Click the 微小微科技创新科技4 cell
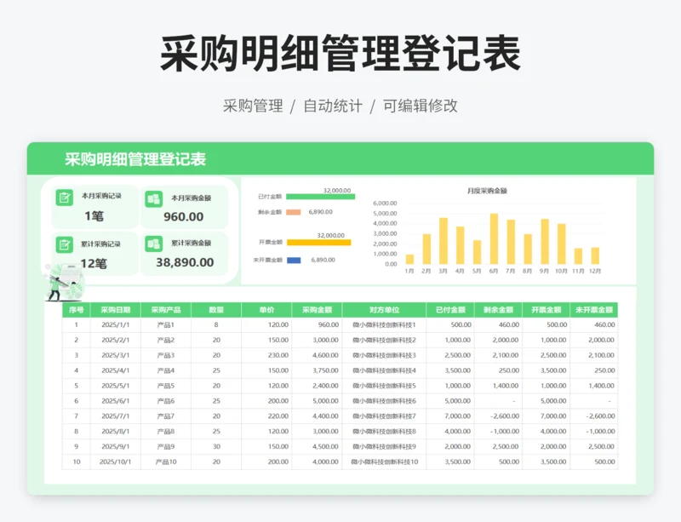The width and height of the screenshot is (681, 522). (x=385, y=370)
